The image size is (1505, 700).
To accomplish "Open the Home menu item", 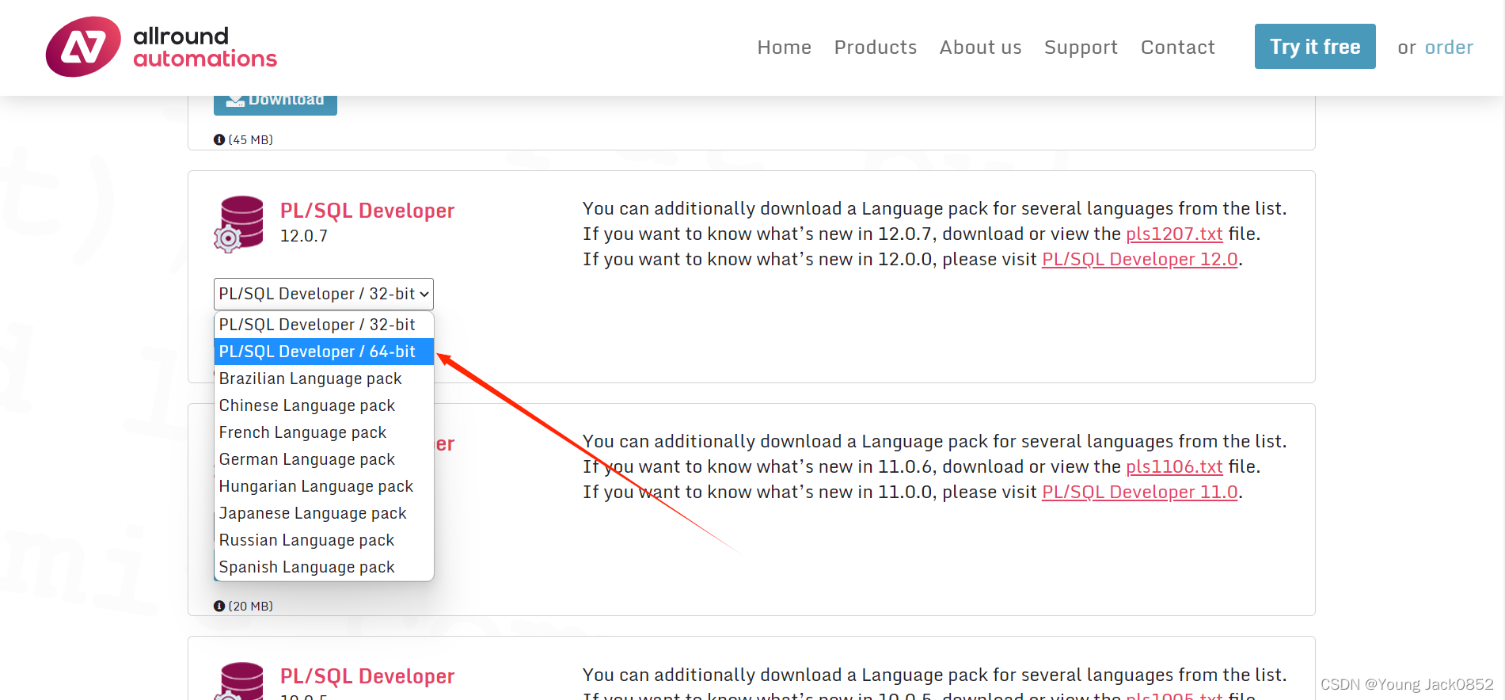I will (x=784, y=48).
